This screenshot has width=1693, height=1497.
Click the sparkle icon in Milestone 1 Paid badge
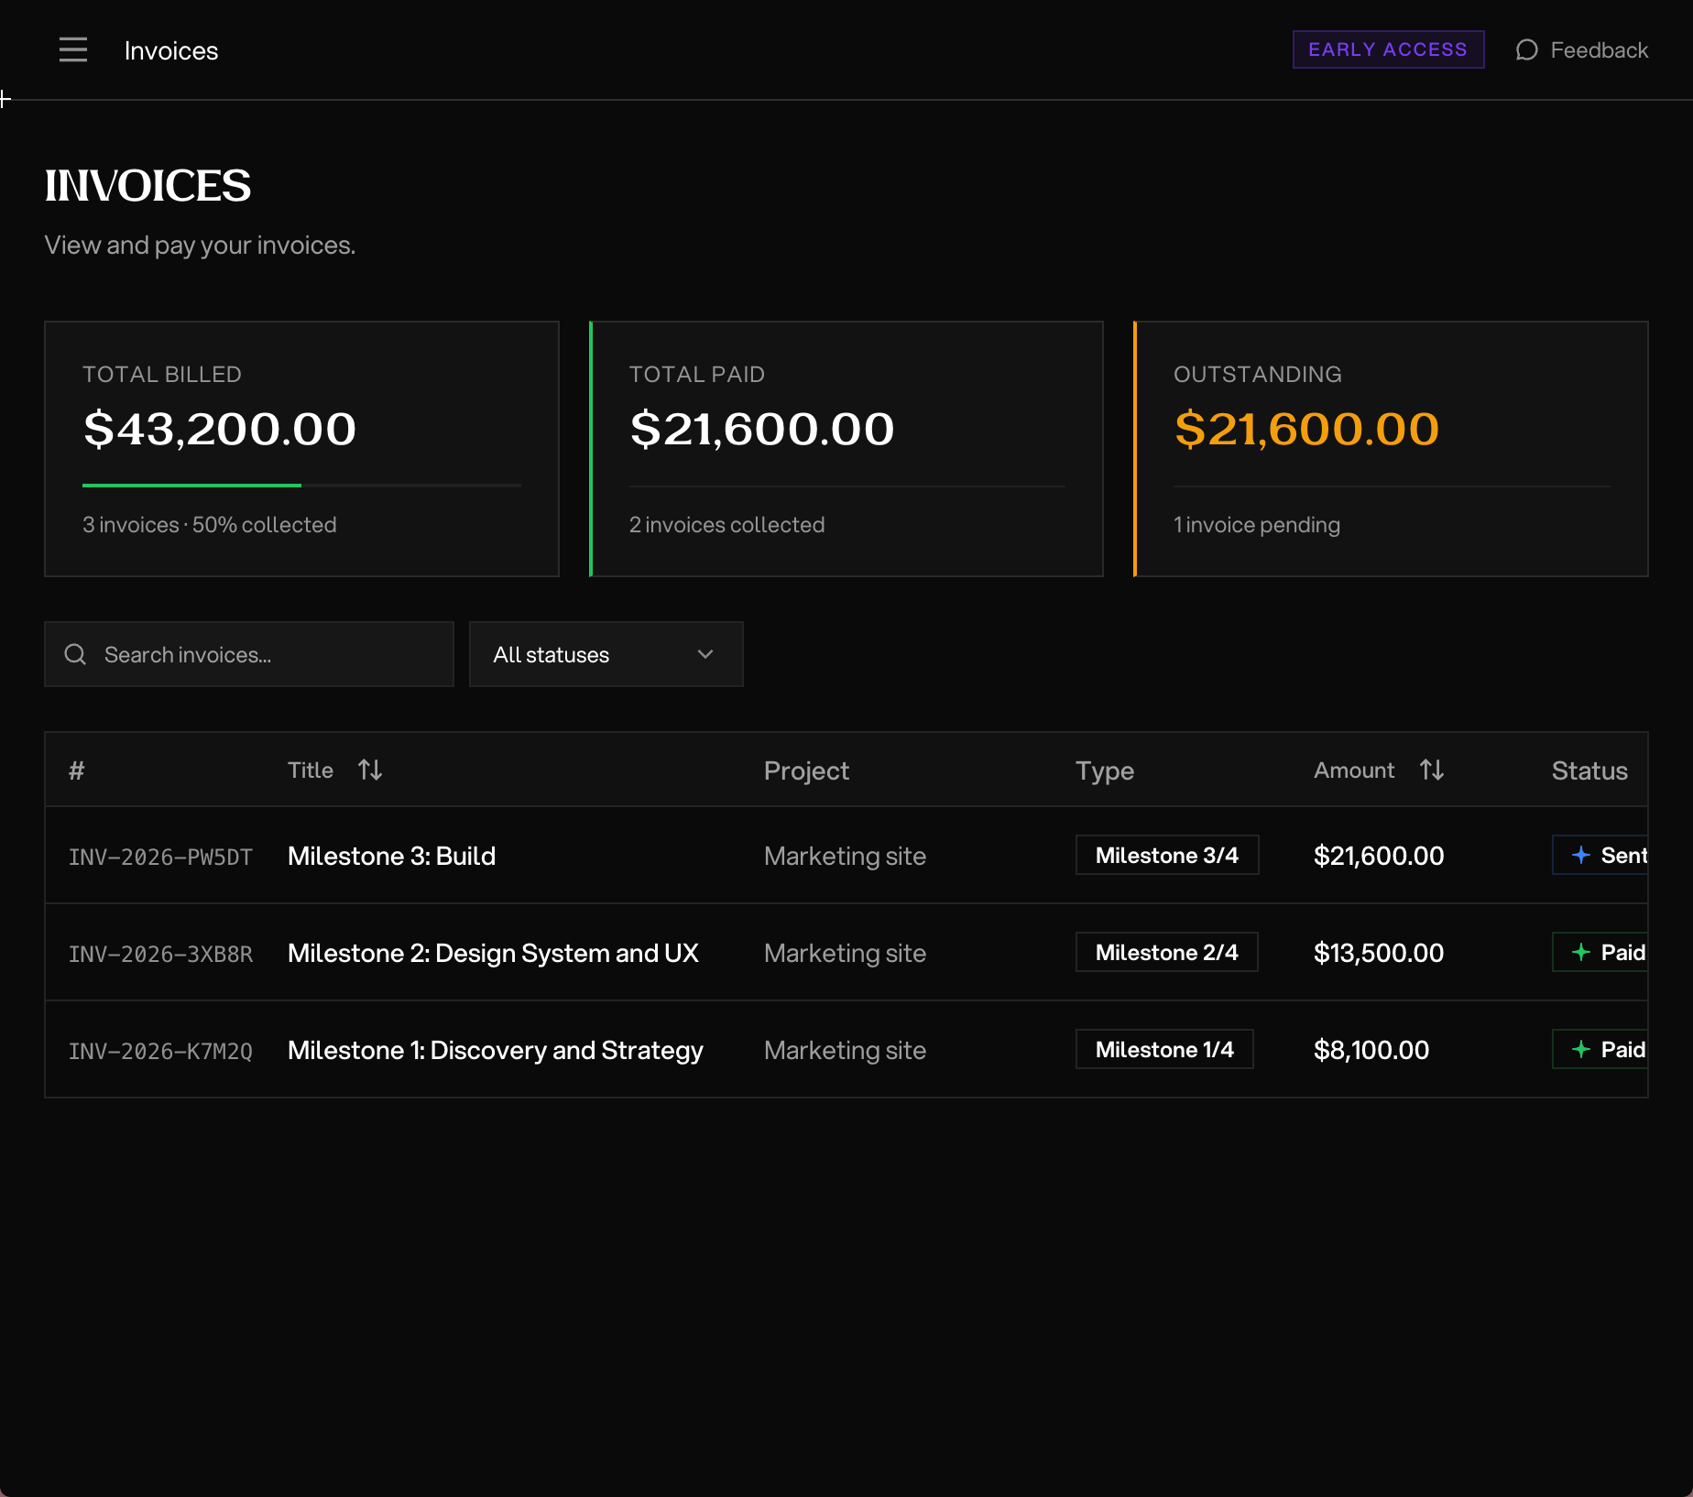click(1580, 1049)
